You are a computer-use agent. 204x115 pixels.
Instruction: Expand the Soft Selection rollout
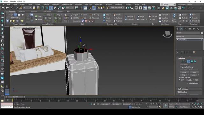point(183,89)
